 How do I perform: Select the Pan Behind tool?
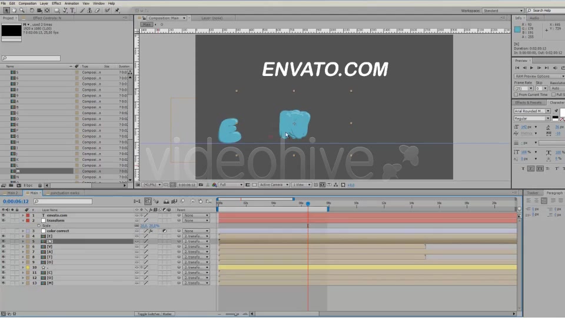[x=47, y=11]
